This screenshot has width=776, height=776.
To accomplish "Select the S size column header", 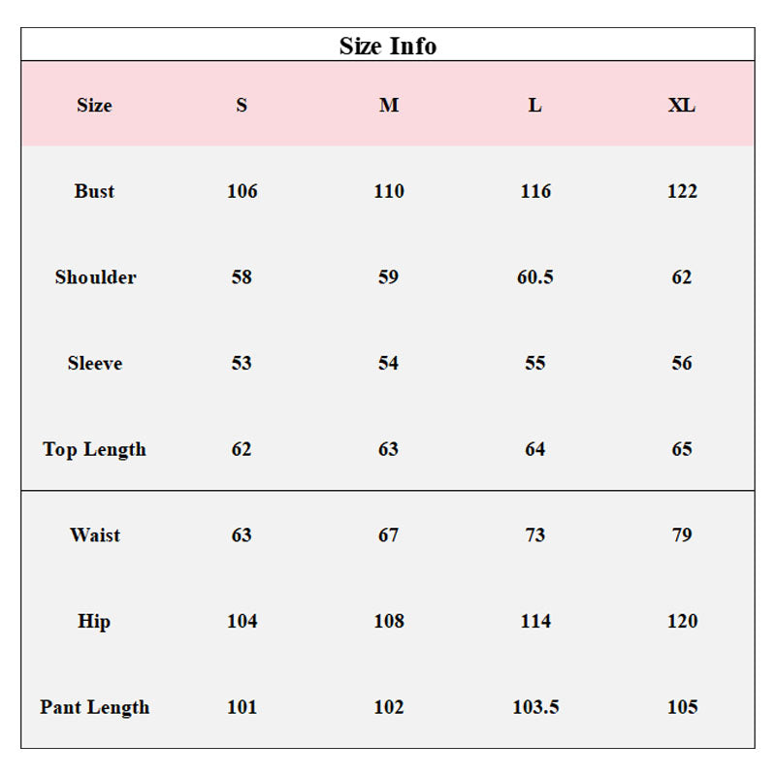I will tap(242, 105).
